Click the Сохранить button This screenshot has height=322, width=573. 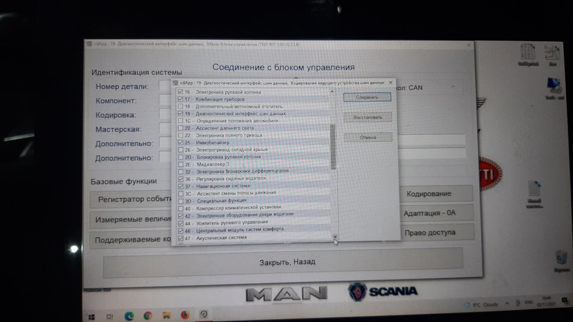367,97
